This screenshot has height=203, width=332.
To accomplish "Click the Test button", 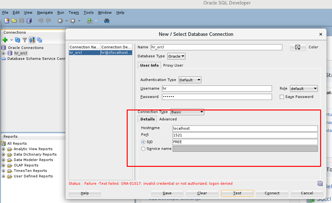I will (x=237, y=193).
